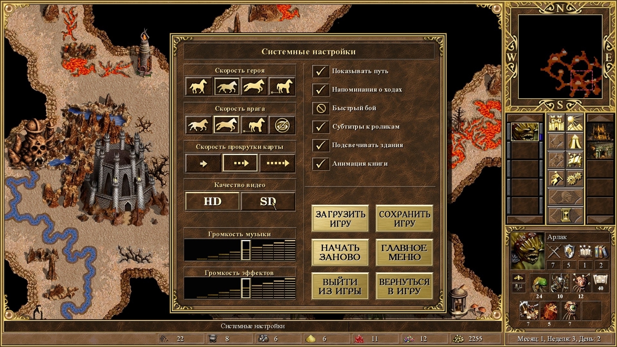The width and height of the screenshot is (617, 347).
Task: Click НАЧАТЬ ЗАНОВО button
Action: tap(340, 252)
